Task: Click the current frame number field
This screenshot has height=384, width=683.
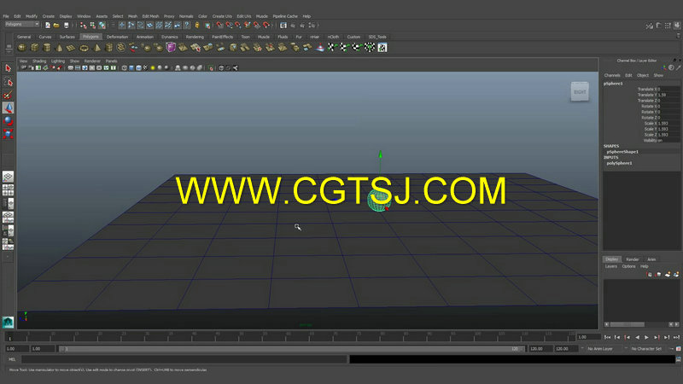Action: tap(588, 337)
